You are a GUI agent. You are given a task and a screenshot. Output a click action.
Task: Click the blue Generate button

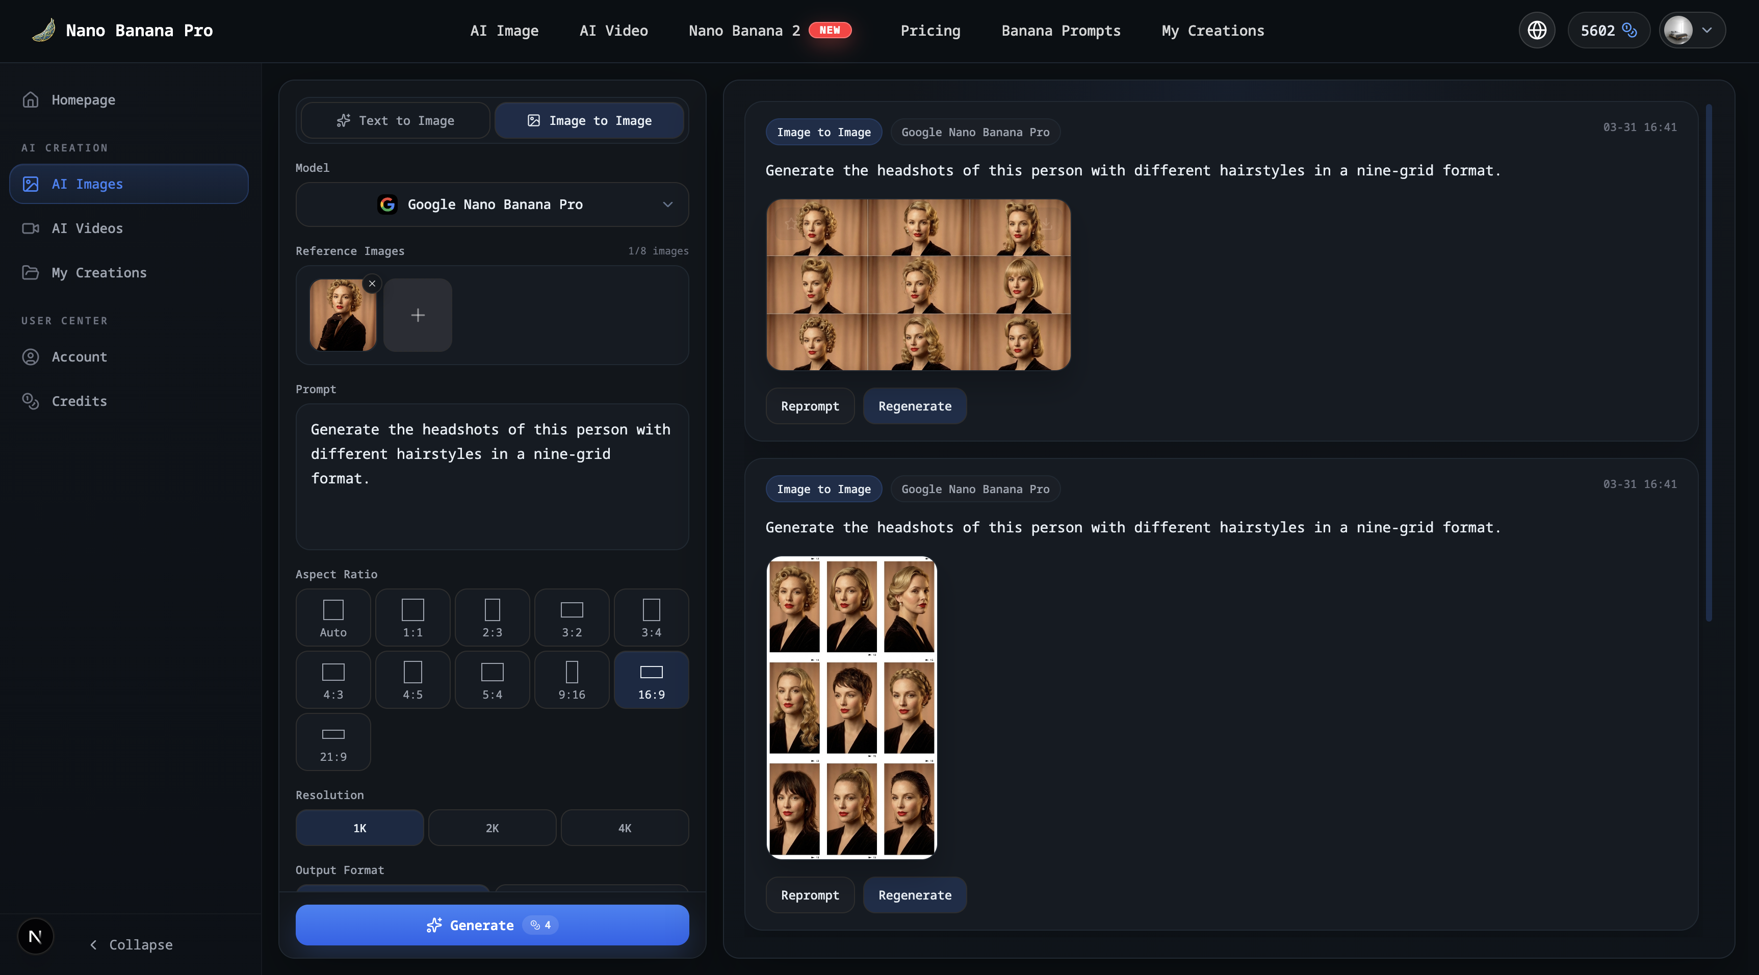coord(492,925)
